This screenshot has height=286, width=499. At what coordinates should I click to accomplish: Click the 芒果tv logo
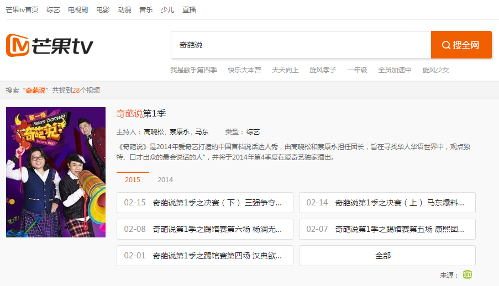(50, 45)
